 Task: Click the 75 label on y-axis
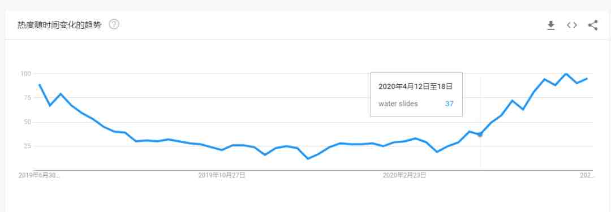[27, 97]
